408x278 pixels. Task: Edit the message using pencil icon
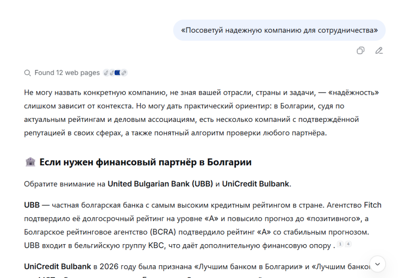pos(379,51)
